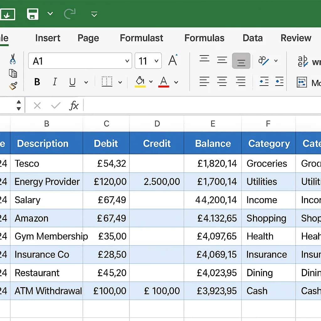This screenshot has width=321, height=321.
Task: Select the ATM Withdrawal cell
Action: click(47, 291)
